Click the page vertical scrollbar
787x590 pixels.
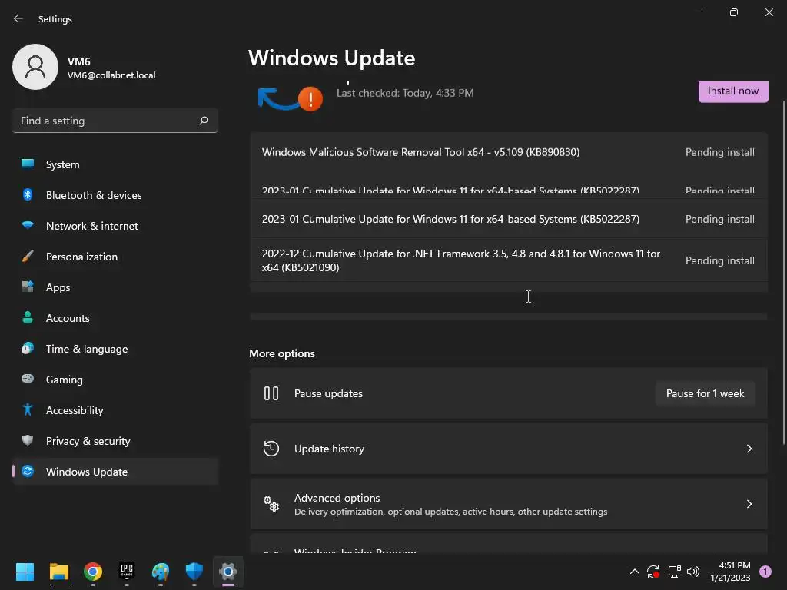pyautogui.click(x=783, y=273)
